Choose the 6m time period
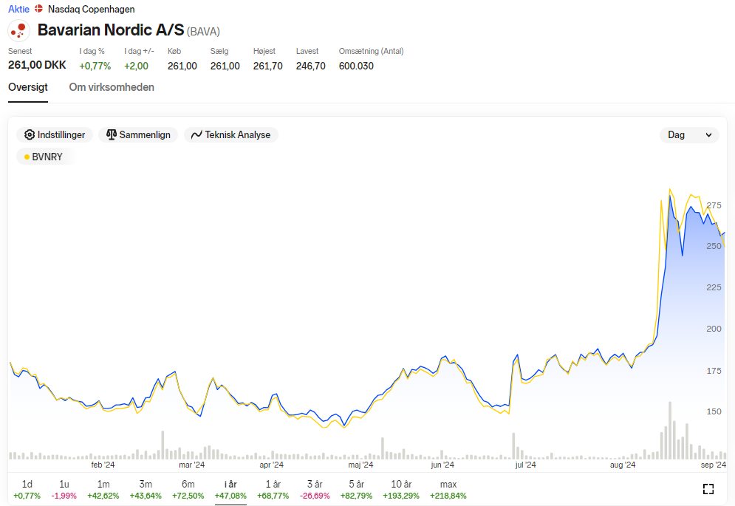The height and width of the screenshot is (506, 735). click(188, 490)
